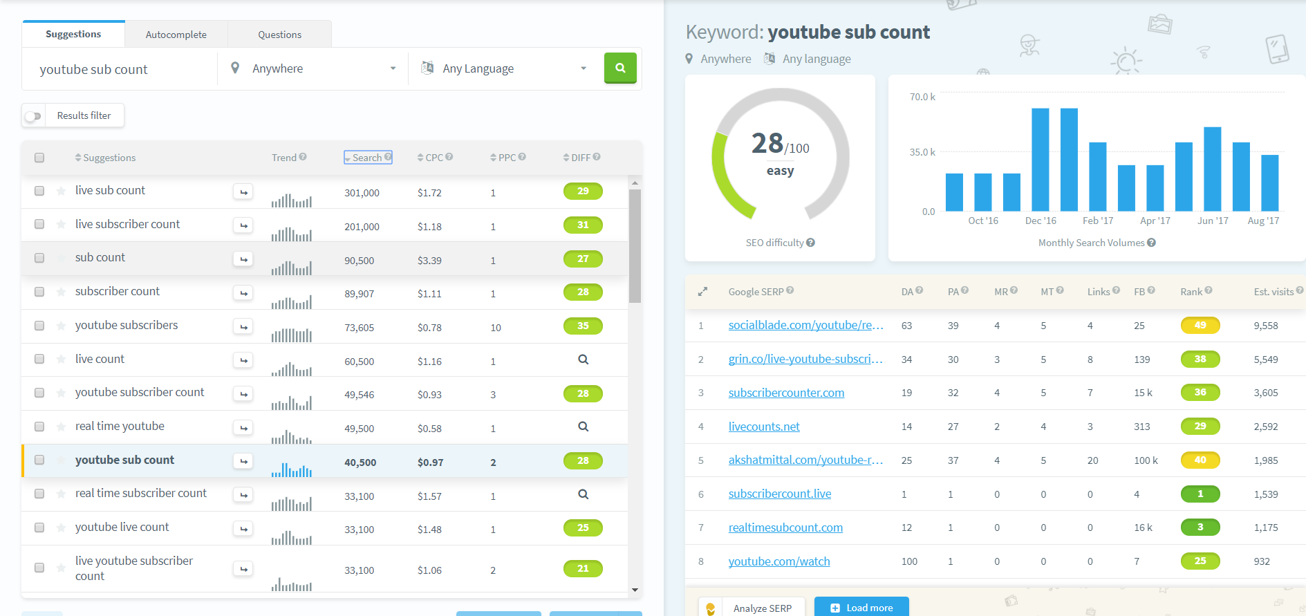Open youtube.com/watch link
Image resolution: width=1306 pixels, height=616 pixels.
(x=779, y=561)
